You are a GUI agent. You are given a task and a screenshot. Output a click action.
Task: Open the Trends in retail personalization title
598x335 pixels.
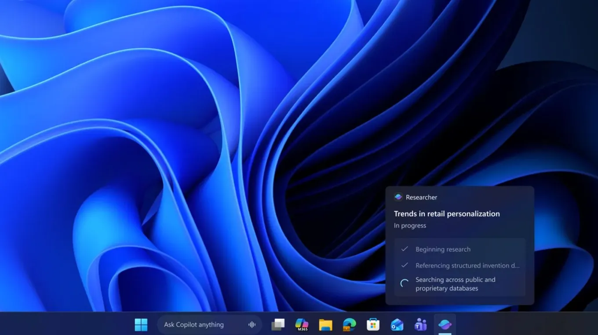pyautogui.click(x=447, y=214)
